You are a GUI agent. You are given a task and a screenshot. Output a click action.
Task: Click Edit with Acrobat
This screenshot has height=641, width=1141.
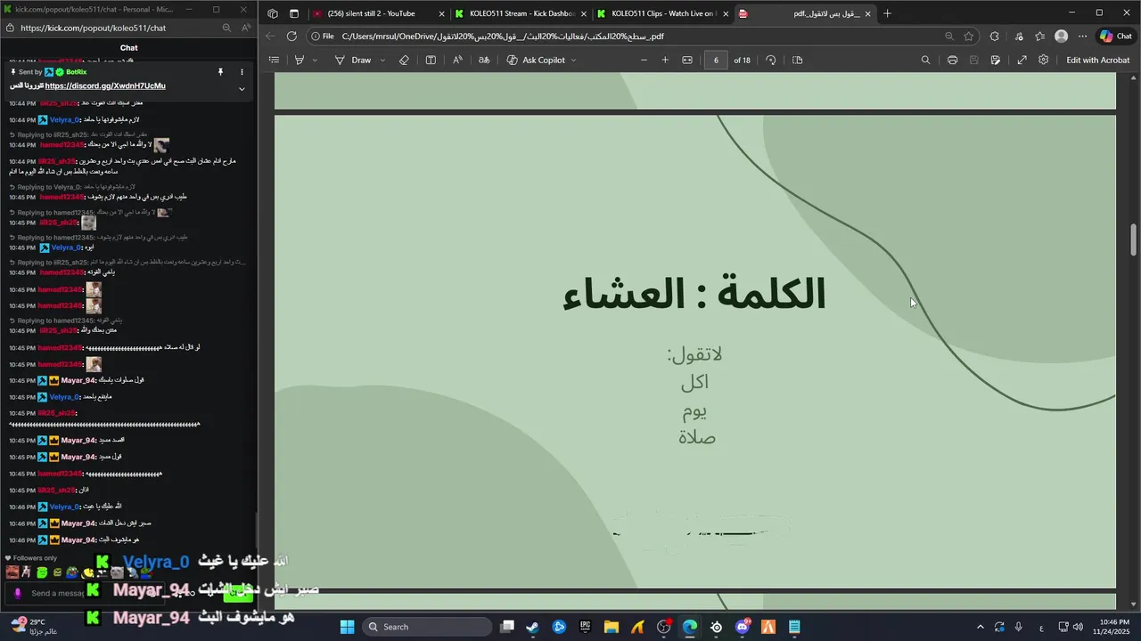(1098, 60)
